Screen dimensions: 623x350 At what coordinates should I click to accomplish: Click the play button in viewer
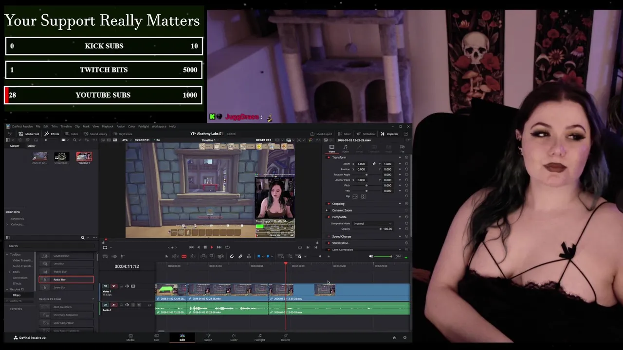[212, 247]
